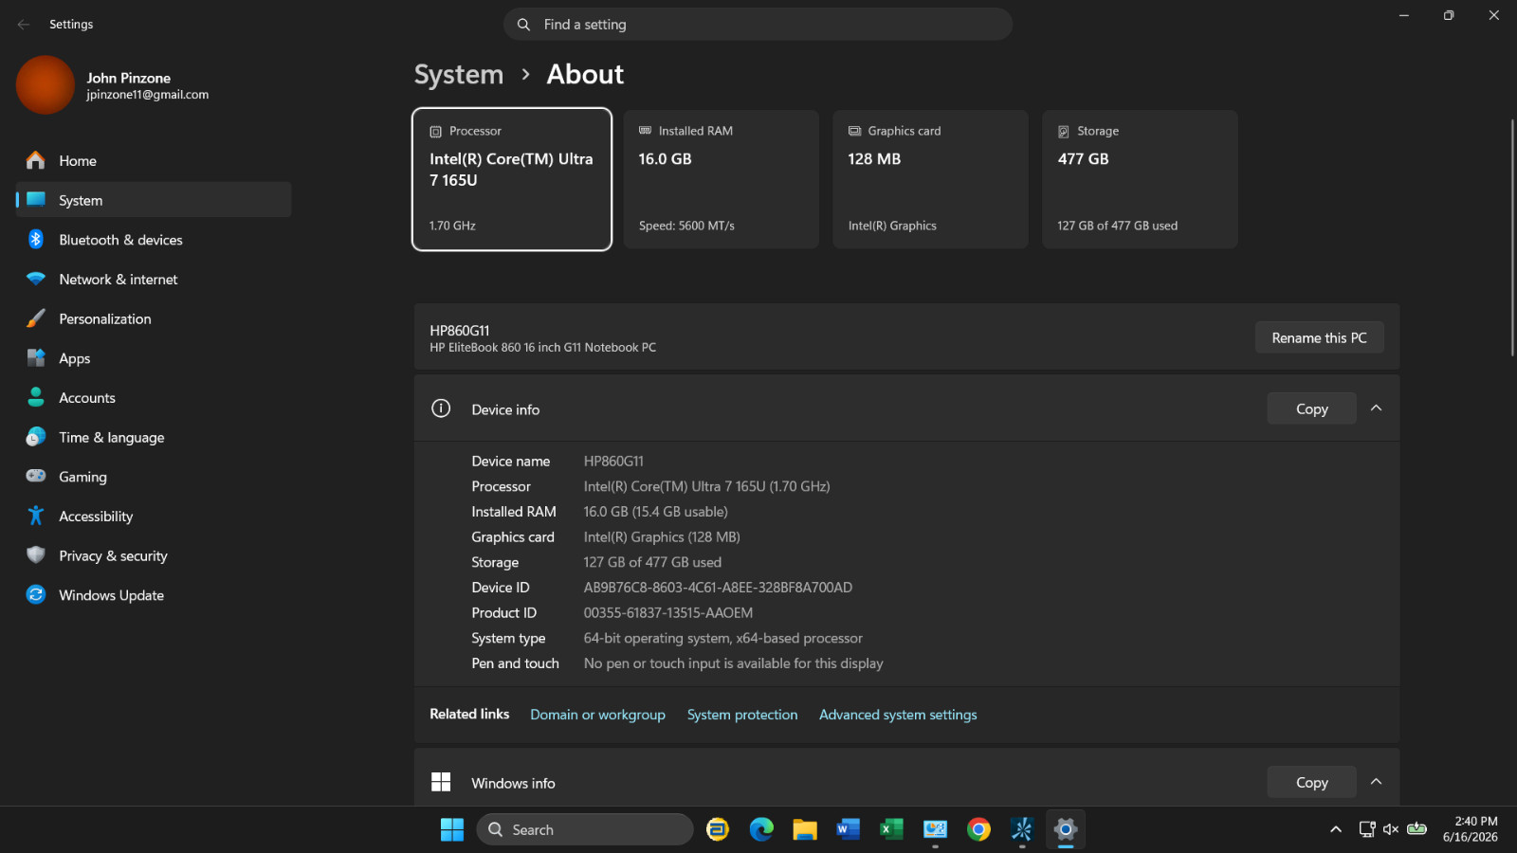Click "HP EliteBook 860 16 inch G11 Notebook PC"
Image resolution: width=1517 pixels, height=853 pixels.
[543, 348]
